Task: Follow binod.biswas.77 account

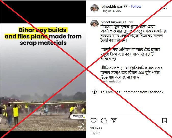Action: coord(136,6)
